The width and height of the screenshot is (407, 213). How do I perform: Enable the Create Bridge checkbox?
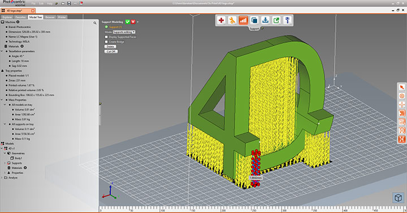pos(106,42)
